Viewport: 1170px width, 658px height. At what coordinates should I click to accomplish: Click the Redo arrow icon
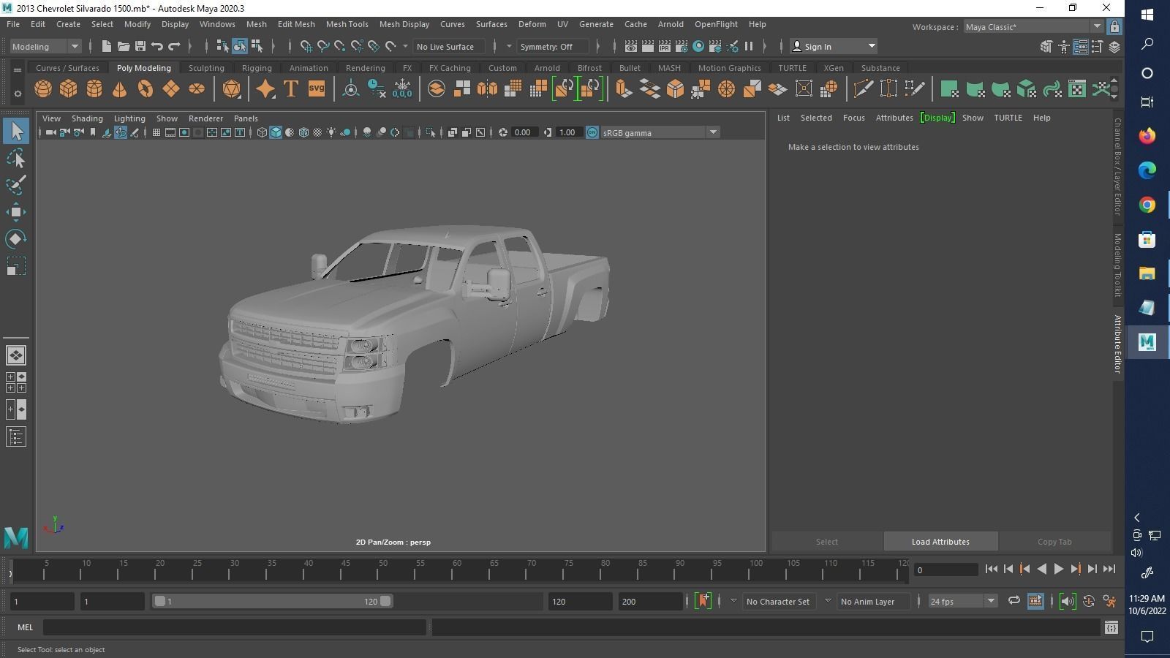pos(174,46)
